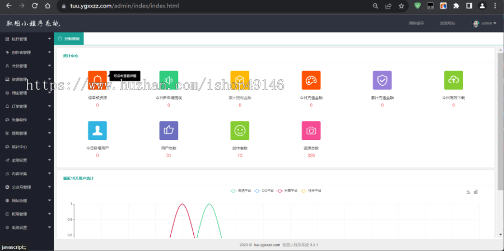Expand the 佣金管理 sidebar menu
Screen dimensions: 504x251
[x=27, y=93]
